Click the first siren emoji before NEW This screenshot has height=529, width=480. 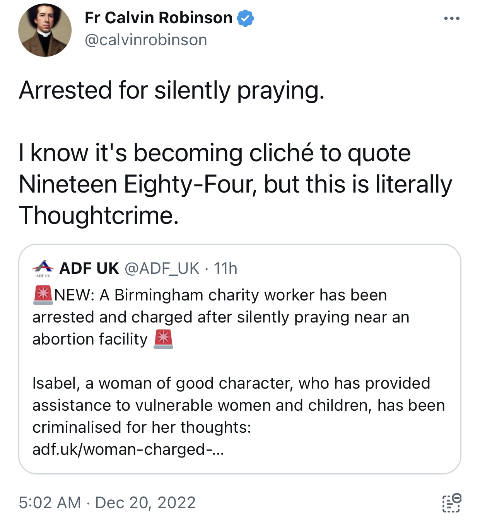tap(43, 295)
